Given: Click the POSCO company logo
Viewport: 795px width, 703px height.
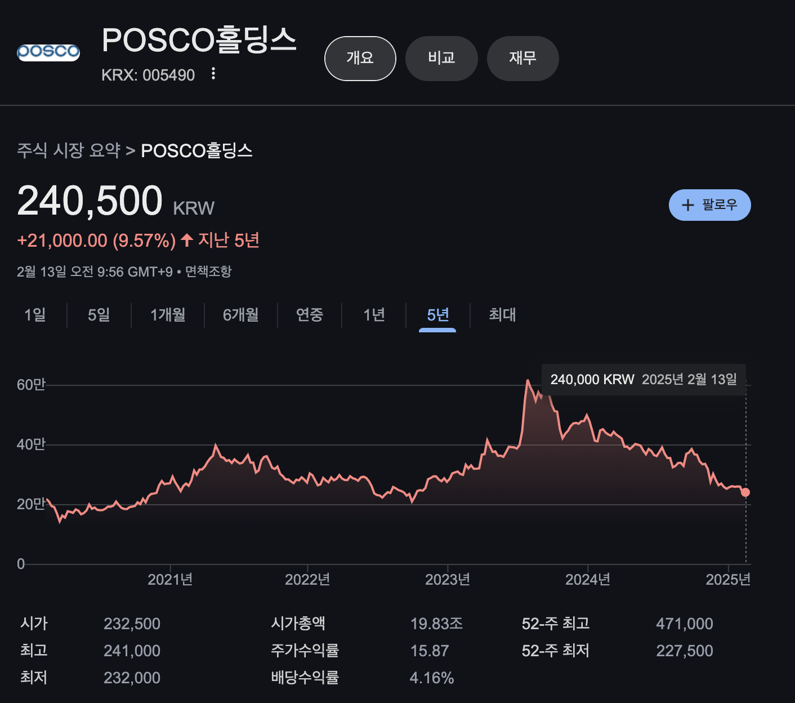Looking at the screenshot, I should click(48, 52).
